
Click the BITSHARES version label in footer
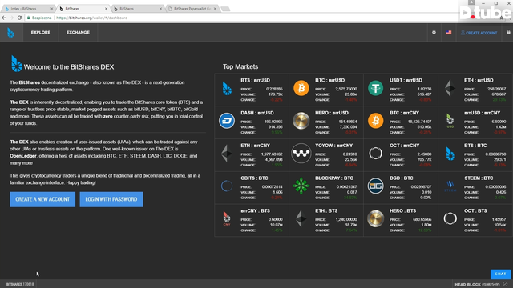tap(20, 284)
